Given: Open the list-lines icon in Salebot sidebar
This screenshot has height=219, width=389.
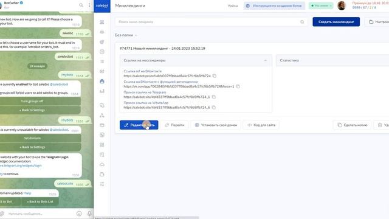Looking at the screenshot, I should [102, 61].
